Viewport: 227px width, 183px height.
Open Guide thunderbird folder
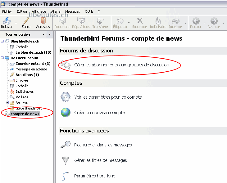pyautogui.click(x=29, y=108)
